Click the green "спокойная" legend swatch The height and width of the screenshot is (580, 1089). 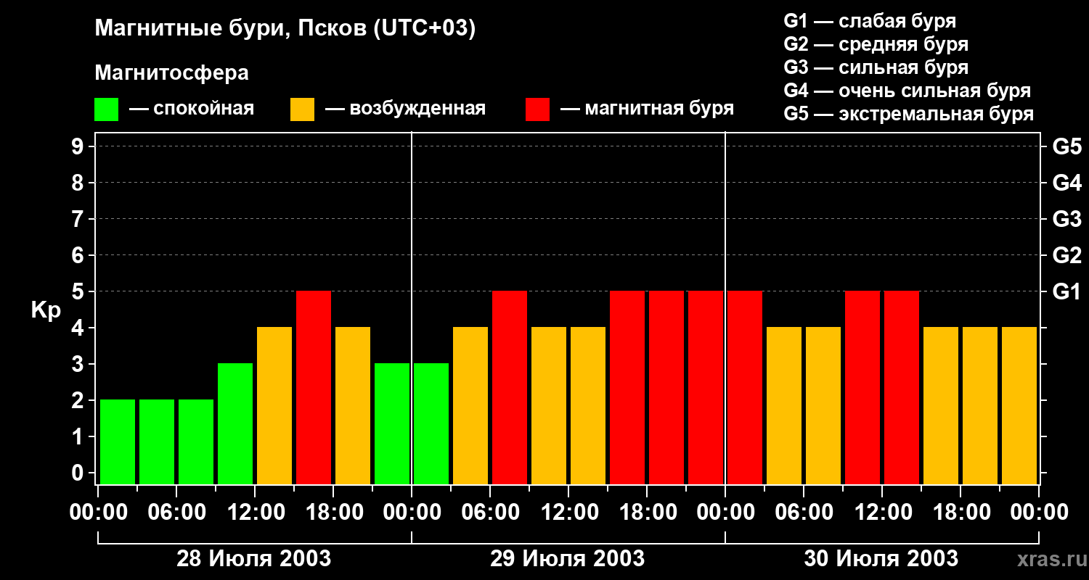click(x=106, y=109)
